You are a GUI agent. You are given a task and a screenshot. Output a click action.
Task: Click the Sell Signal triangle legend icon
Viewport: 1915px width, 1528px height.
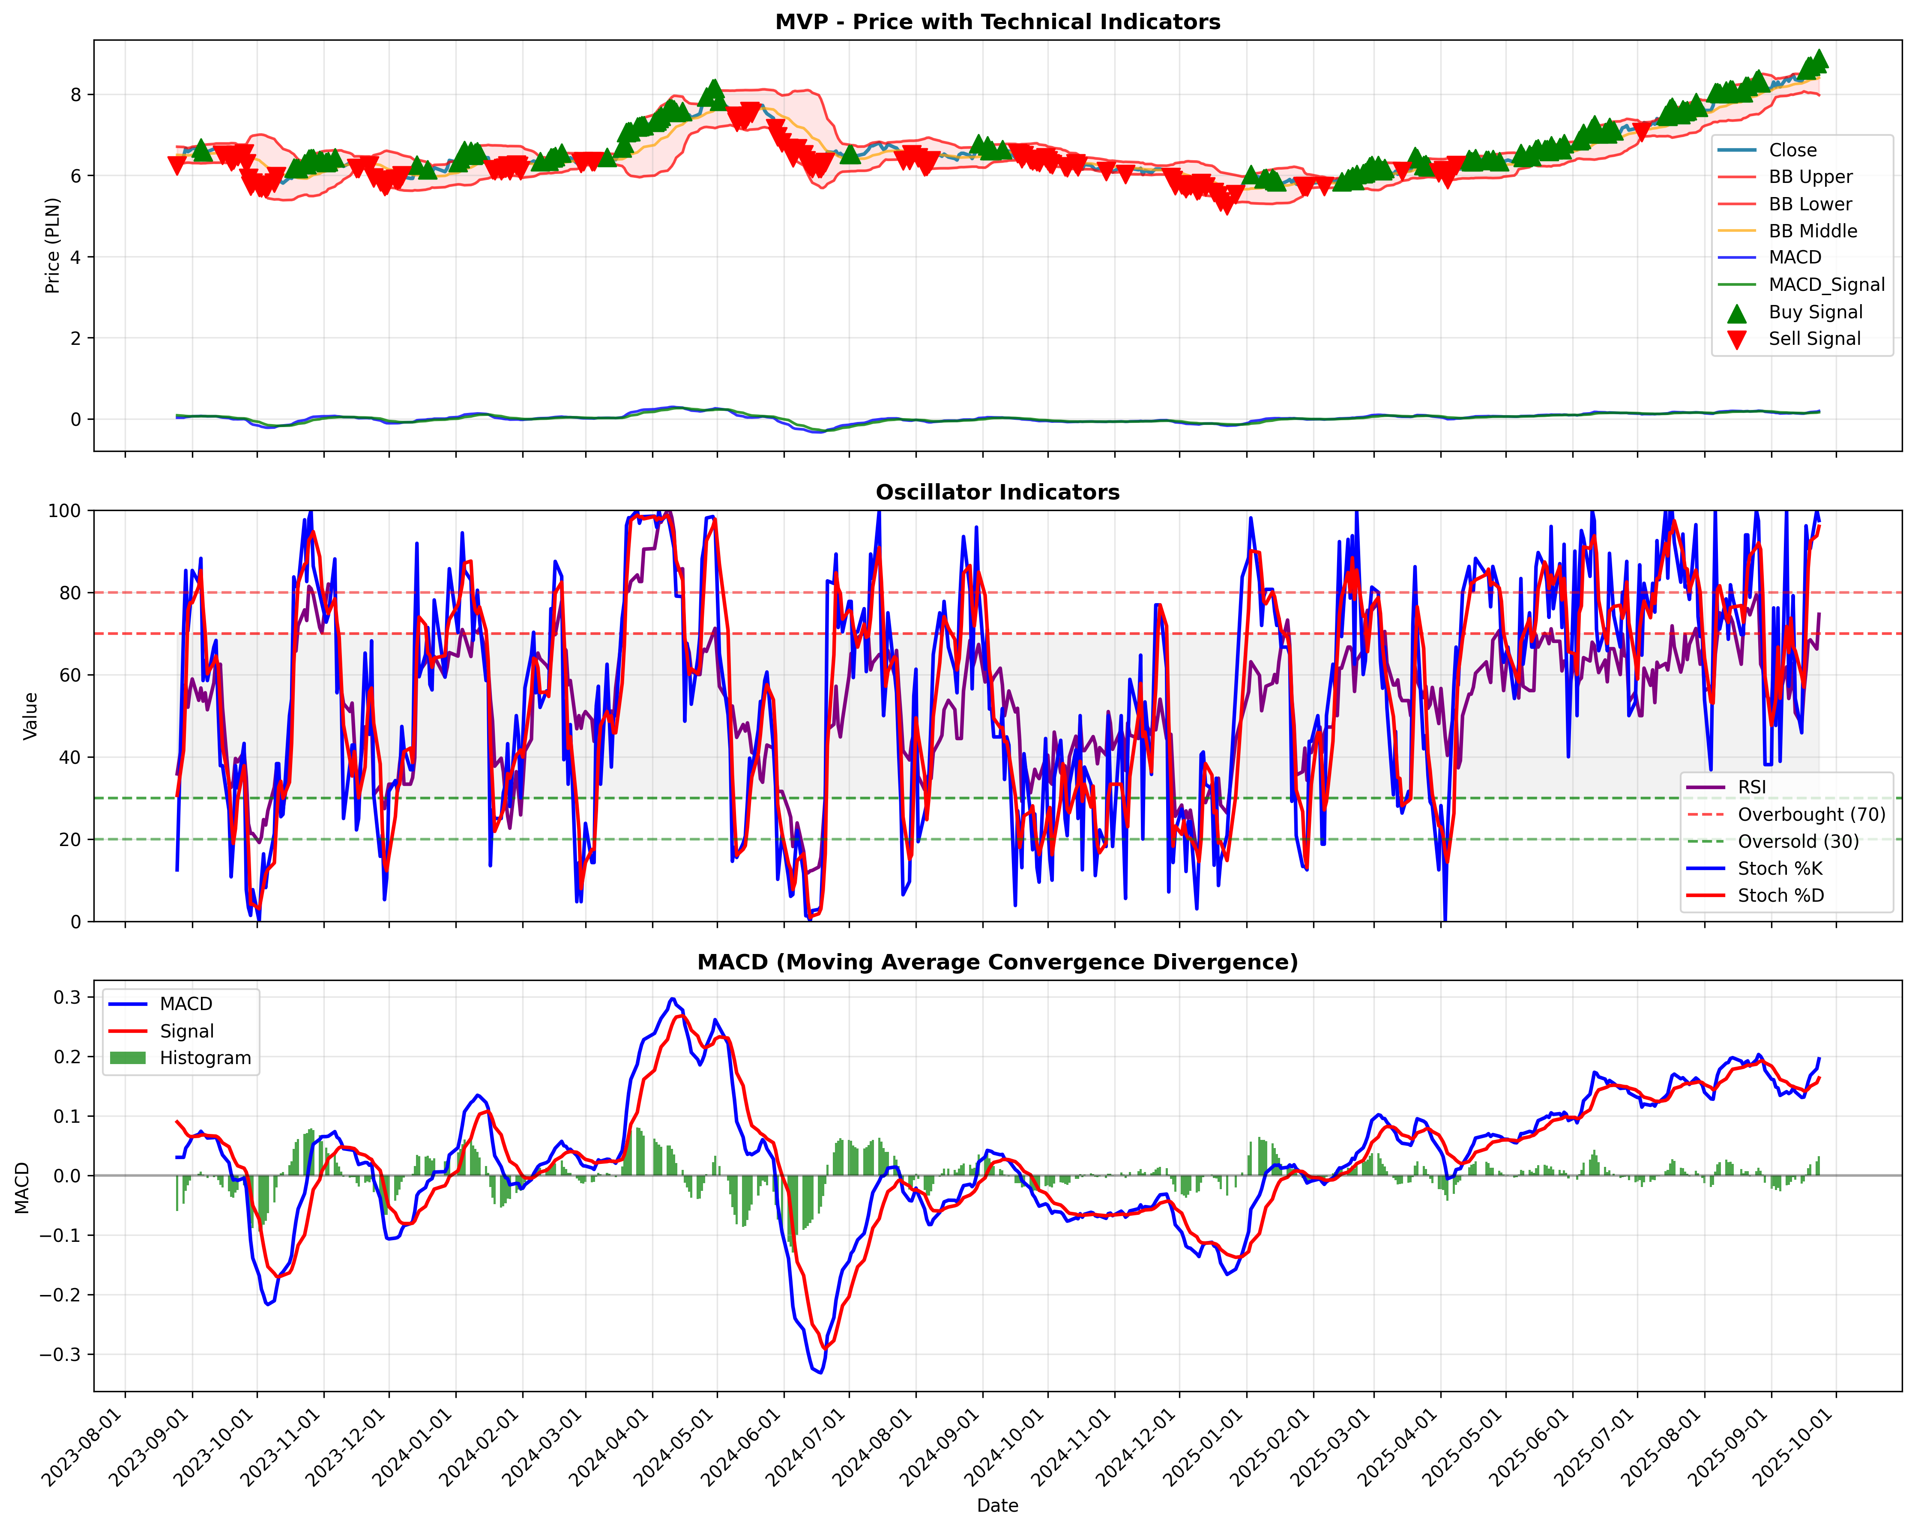pyautogui.click(x=1736, y=339)
